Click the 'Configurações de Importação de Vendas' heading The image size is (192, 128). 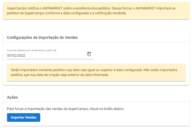42,37
